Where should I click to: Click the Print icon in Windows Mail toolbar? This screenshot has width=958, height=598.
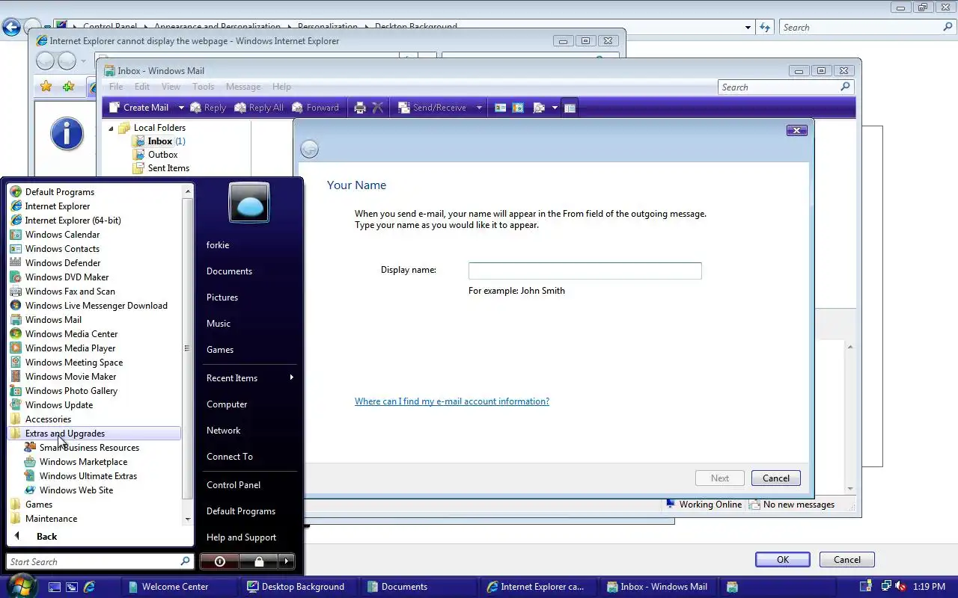359,108
